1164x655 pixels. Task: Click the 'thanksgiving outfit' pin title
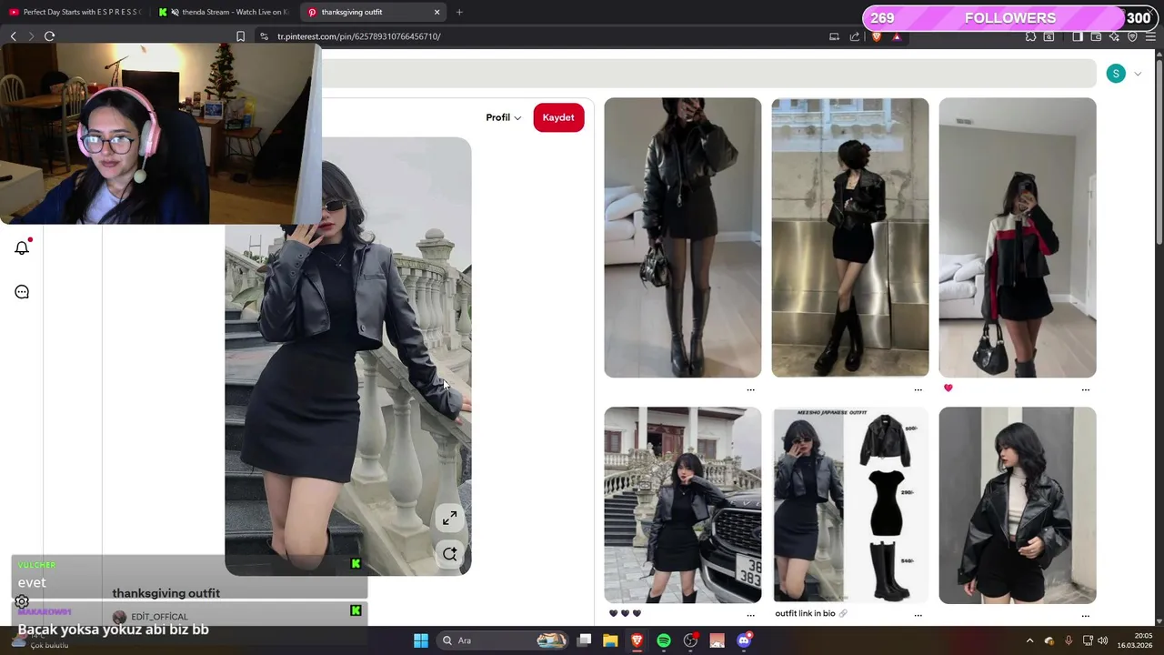click(x=166, y=593)
